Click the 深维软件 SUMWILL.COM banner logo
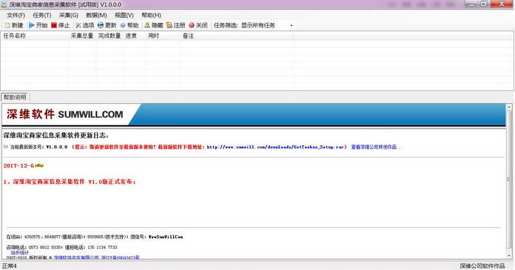Screen dimensions: 515x270 point(65,114)
